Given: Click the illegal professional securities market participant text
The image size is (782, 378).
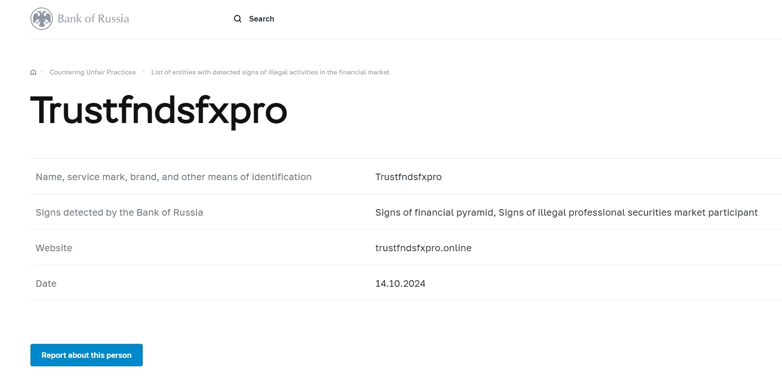Looking at the screenshot, I should coord(628,212).
